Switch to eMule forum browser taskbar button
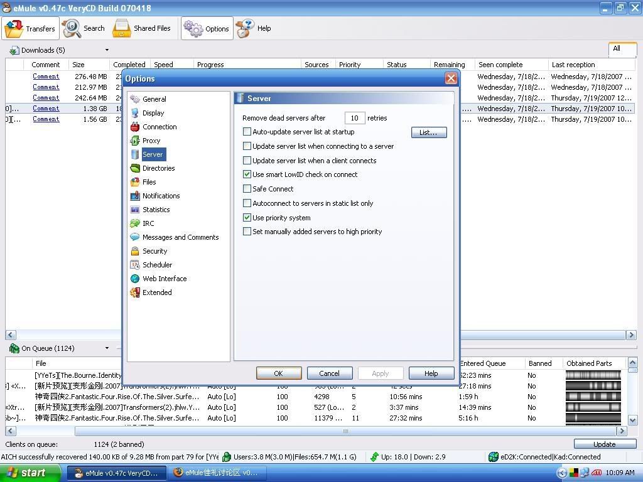 pyautogui.click(x=218, y=473)
